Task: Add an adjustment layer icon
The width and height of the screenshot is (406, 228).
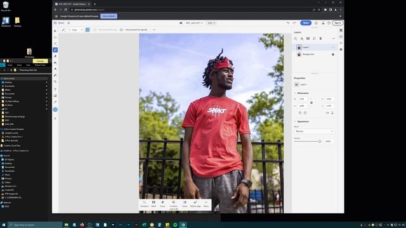Action: tap(302, 39)
